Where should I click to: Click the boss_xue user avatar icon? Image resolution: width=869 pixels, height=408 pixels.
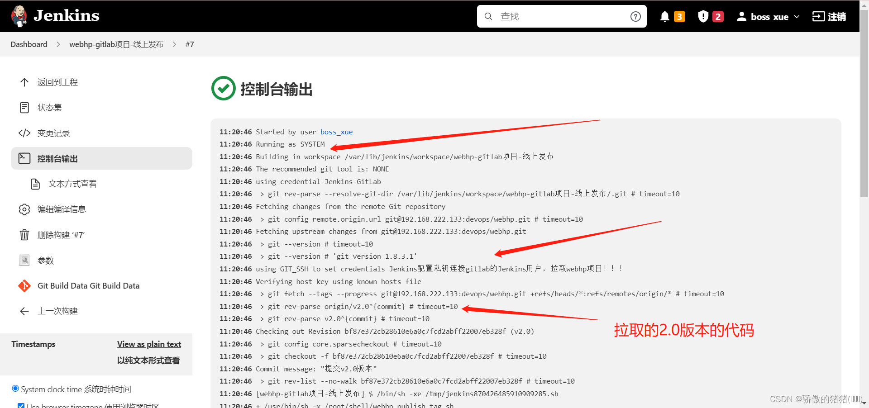click(741, 17)
